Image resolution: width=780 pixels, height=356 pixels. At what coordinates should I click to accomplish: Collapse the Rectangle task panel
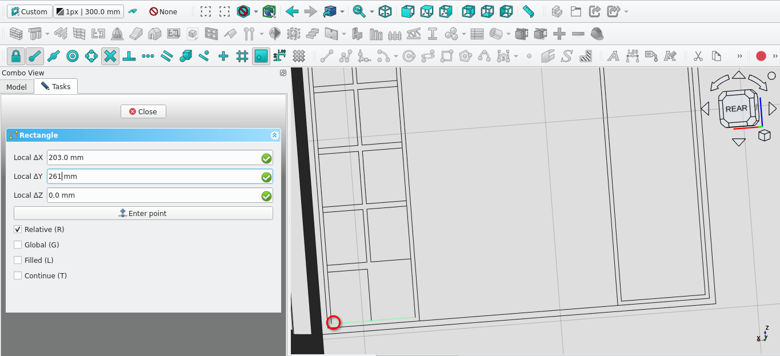tap(274, 135)
